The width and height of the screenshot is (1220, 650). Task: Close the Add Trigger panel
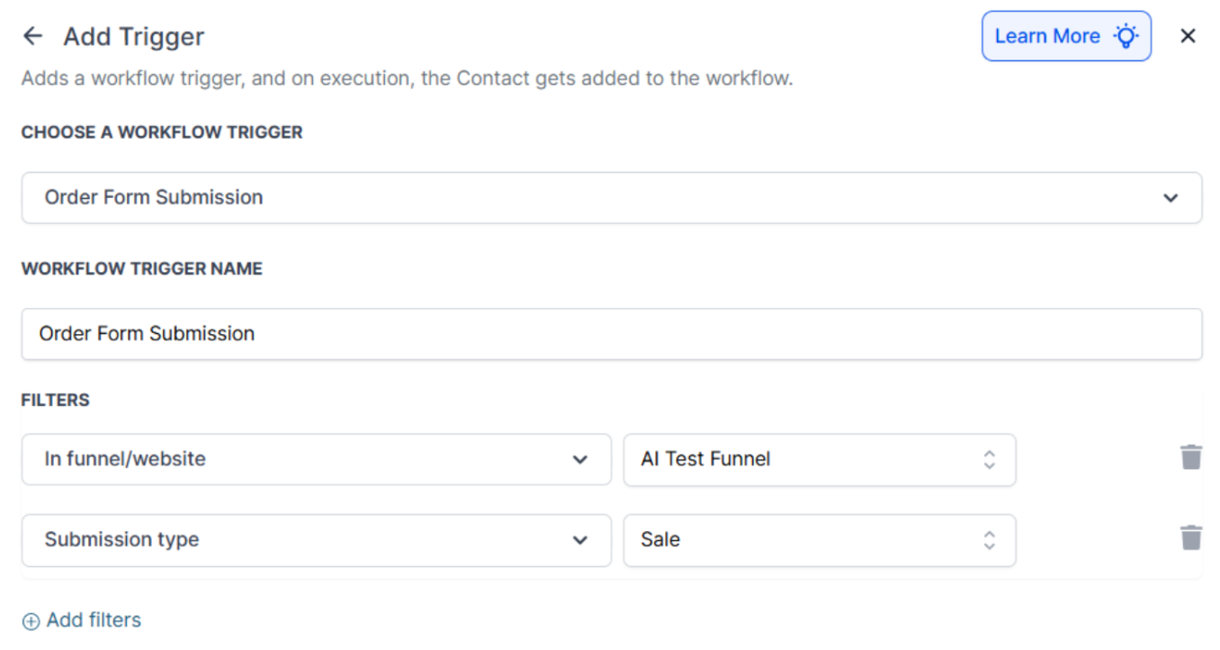click(1188, 36)
